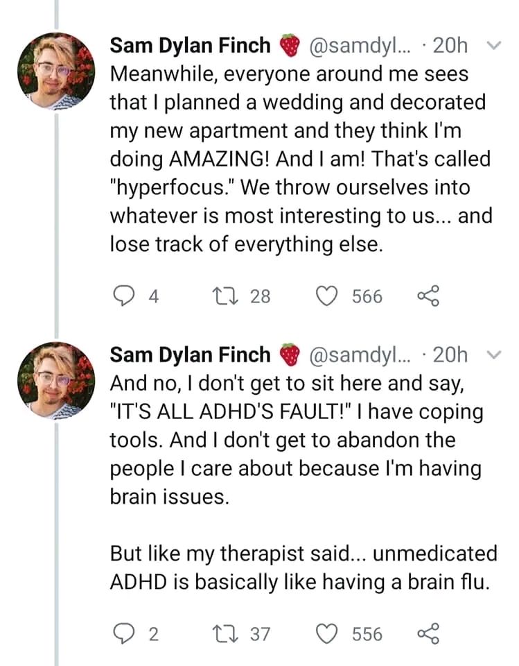Click Sam Dylan Finch's name on the second tweet

point(191,355)
